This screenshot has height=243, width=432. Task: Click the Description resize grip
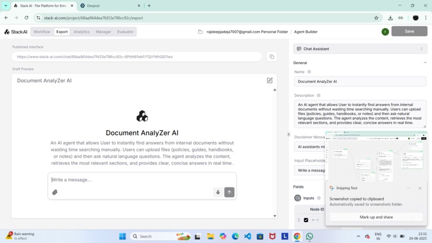(x=424, y=126)
